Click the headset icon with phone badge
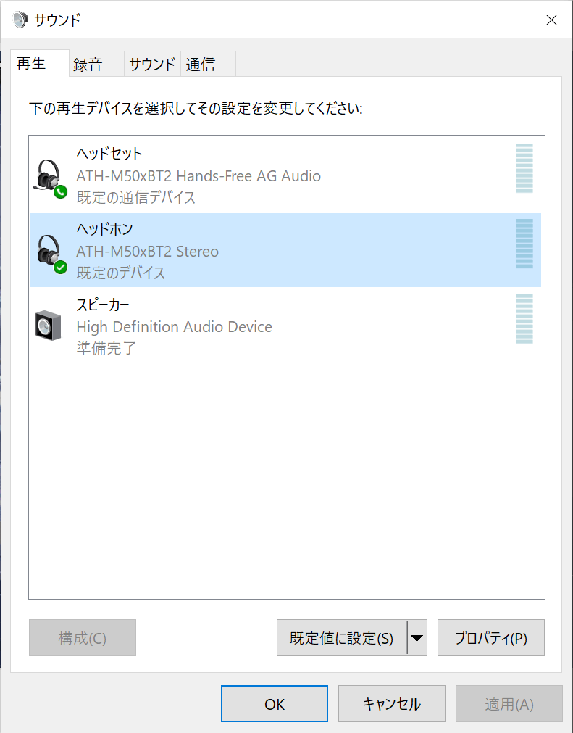Screen dimensions: 573x733 tap(50, 178)
